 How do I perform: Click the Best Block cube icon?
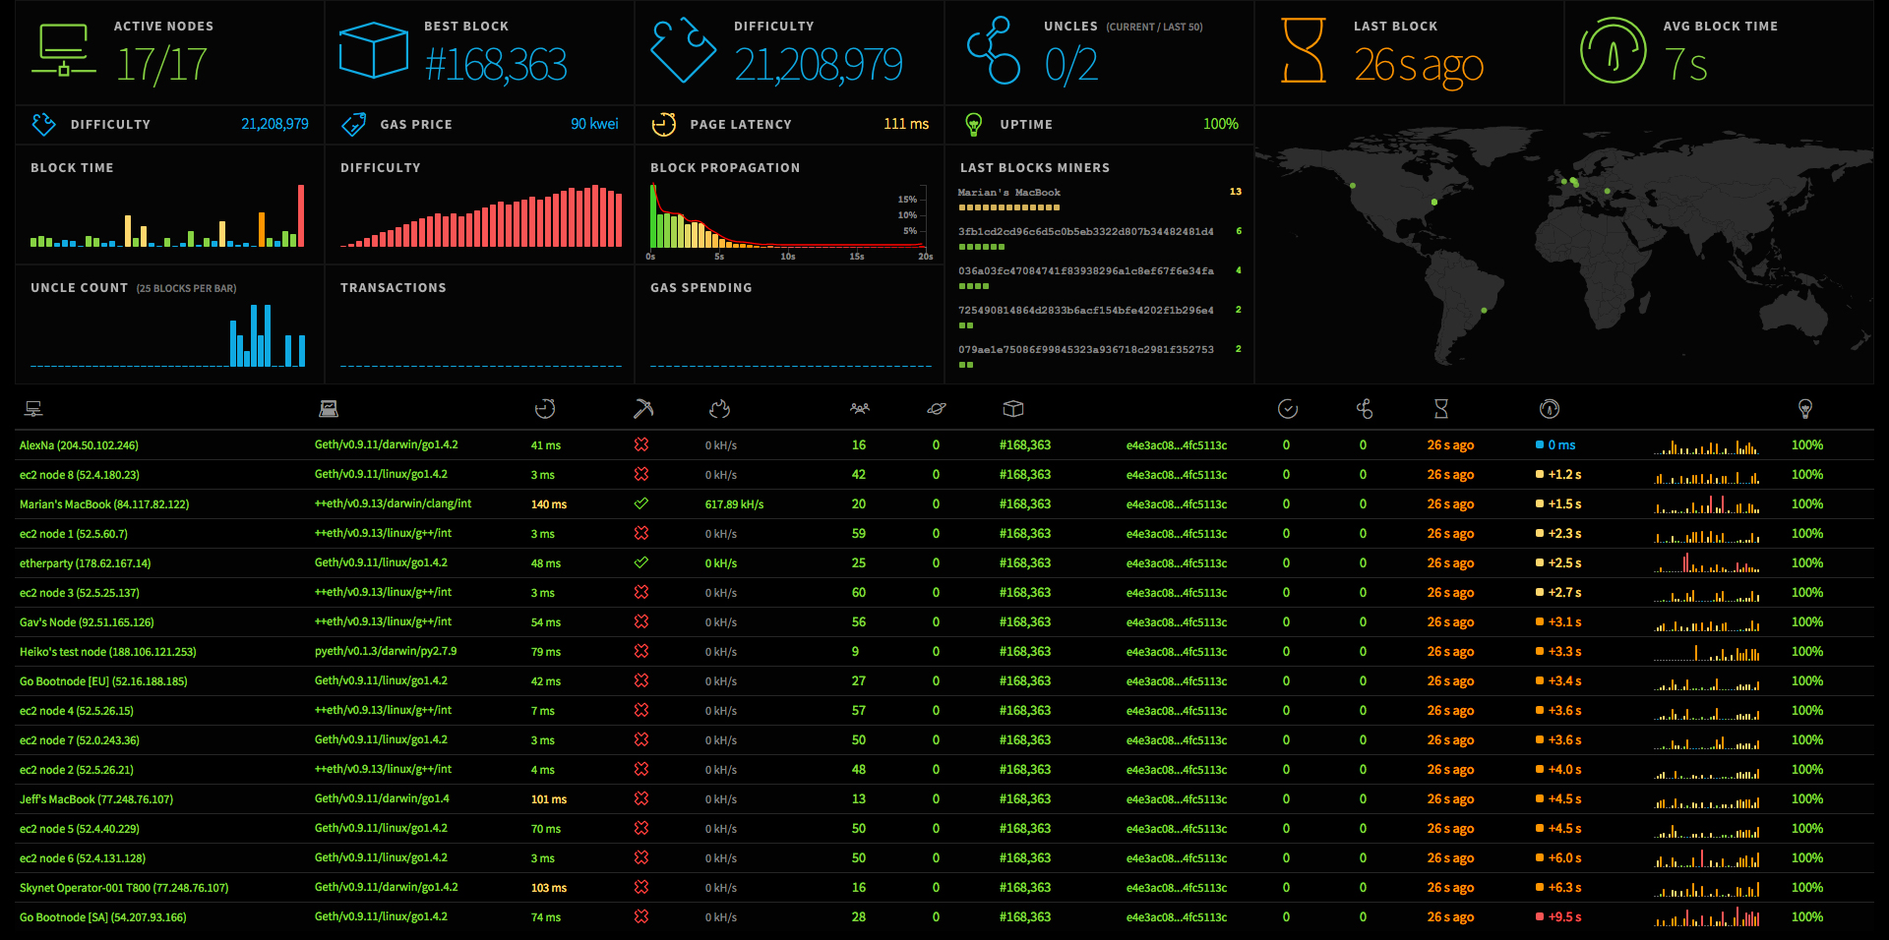click(x=373, y=50)
